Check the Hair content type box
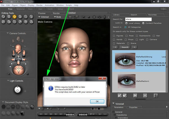 (154, 36)
